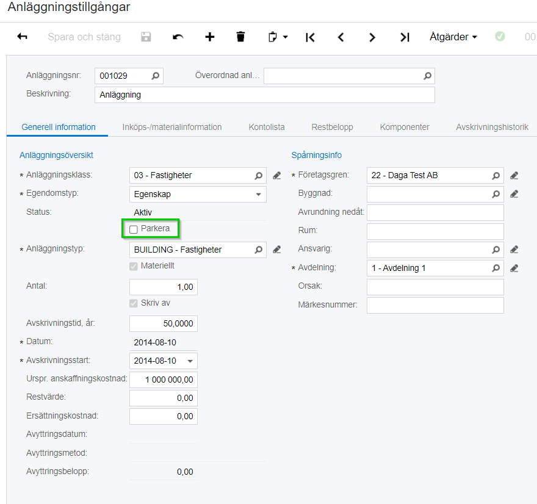Open lookup for Anläggningsnr field
The width and height of the screenshot is (537, 504).
(156, 76)
